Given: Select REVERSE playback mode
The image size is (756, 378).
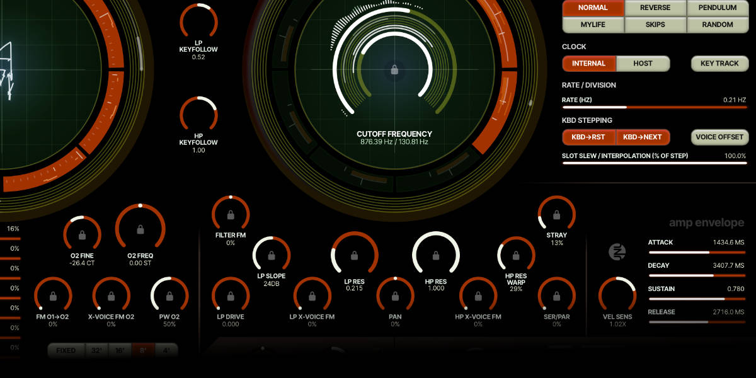Looking at the screenshot, I should [x=655, y=8].
